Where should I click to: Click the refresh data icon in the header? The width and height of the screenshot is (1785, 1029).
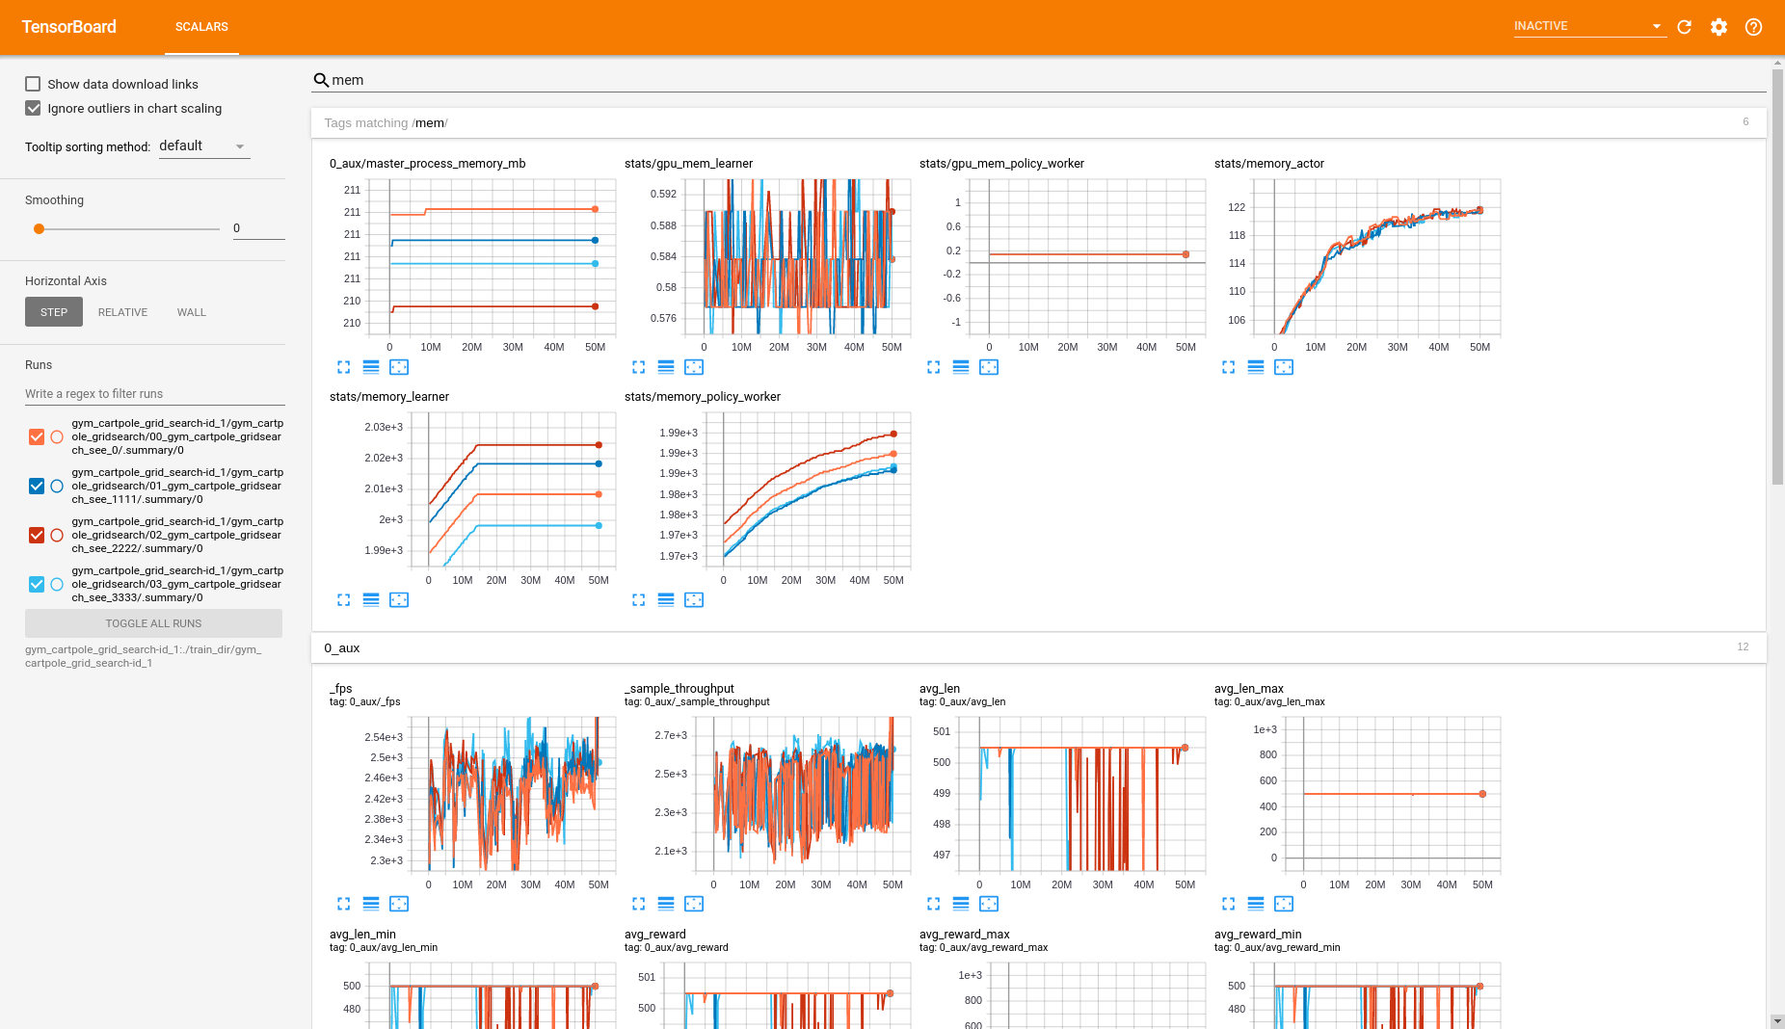click(1684, 27)
